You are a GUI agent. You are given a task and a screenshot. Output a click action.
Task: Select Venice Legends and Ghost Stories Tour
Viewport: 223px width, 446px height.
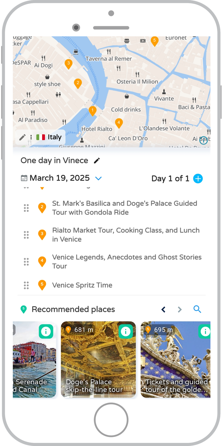point(127,261)
